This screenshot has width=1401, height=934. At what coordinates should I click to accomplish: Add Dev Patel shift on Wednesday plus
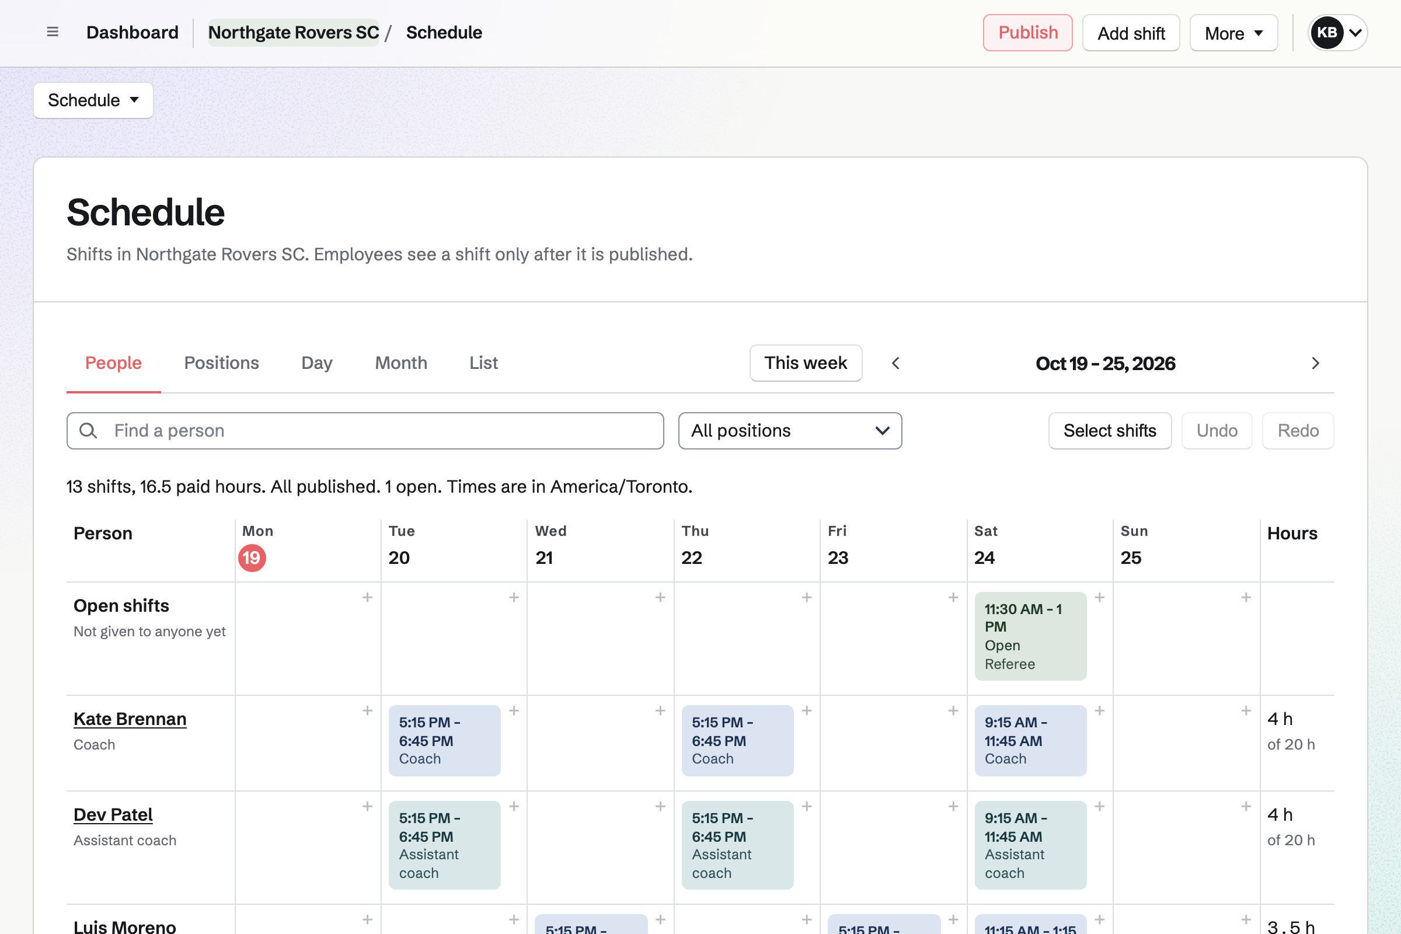click(660, 806)
